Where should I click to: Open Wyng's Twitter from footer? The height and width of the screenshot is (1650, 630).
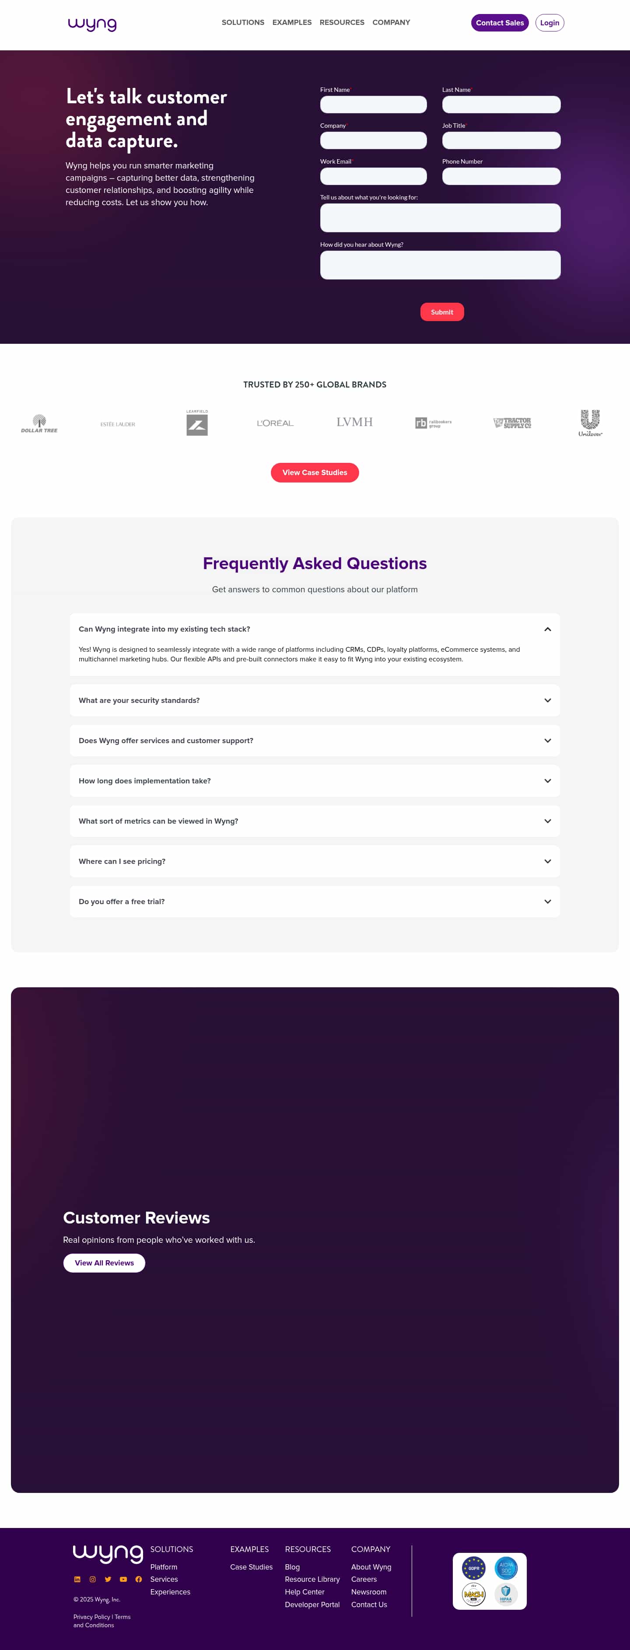108,1580
